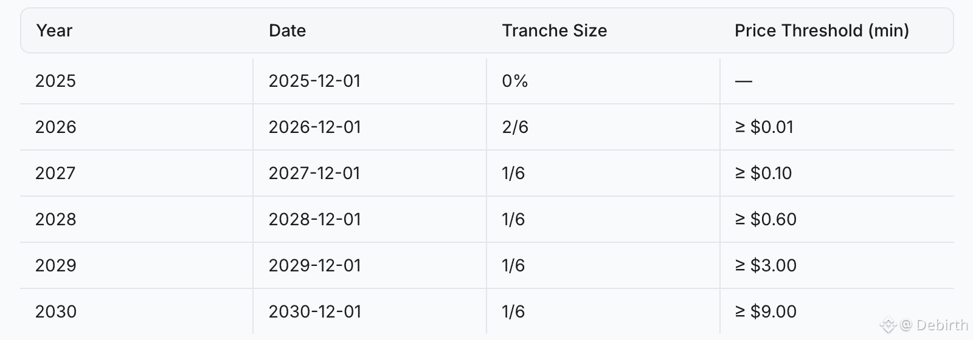
Task: Select the 2029 year cell
Action: pyautogui.click(x=55, y=265)
